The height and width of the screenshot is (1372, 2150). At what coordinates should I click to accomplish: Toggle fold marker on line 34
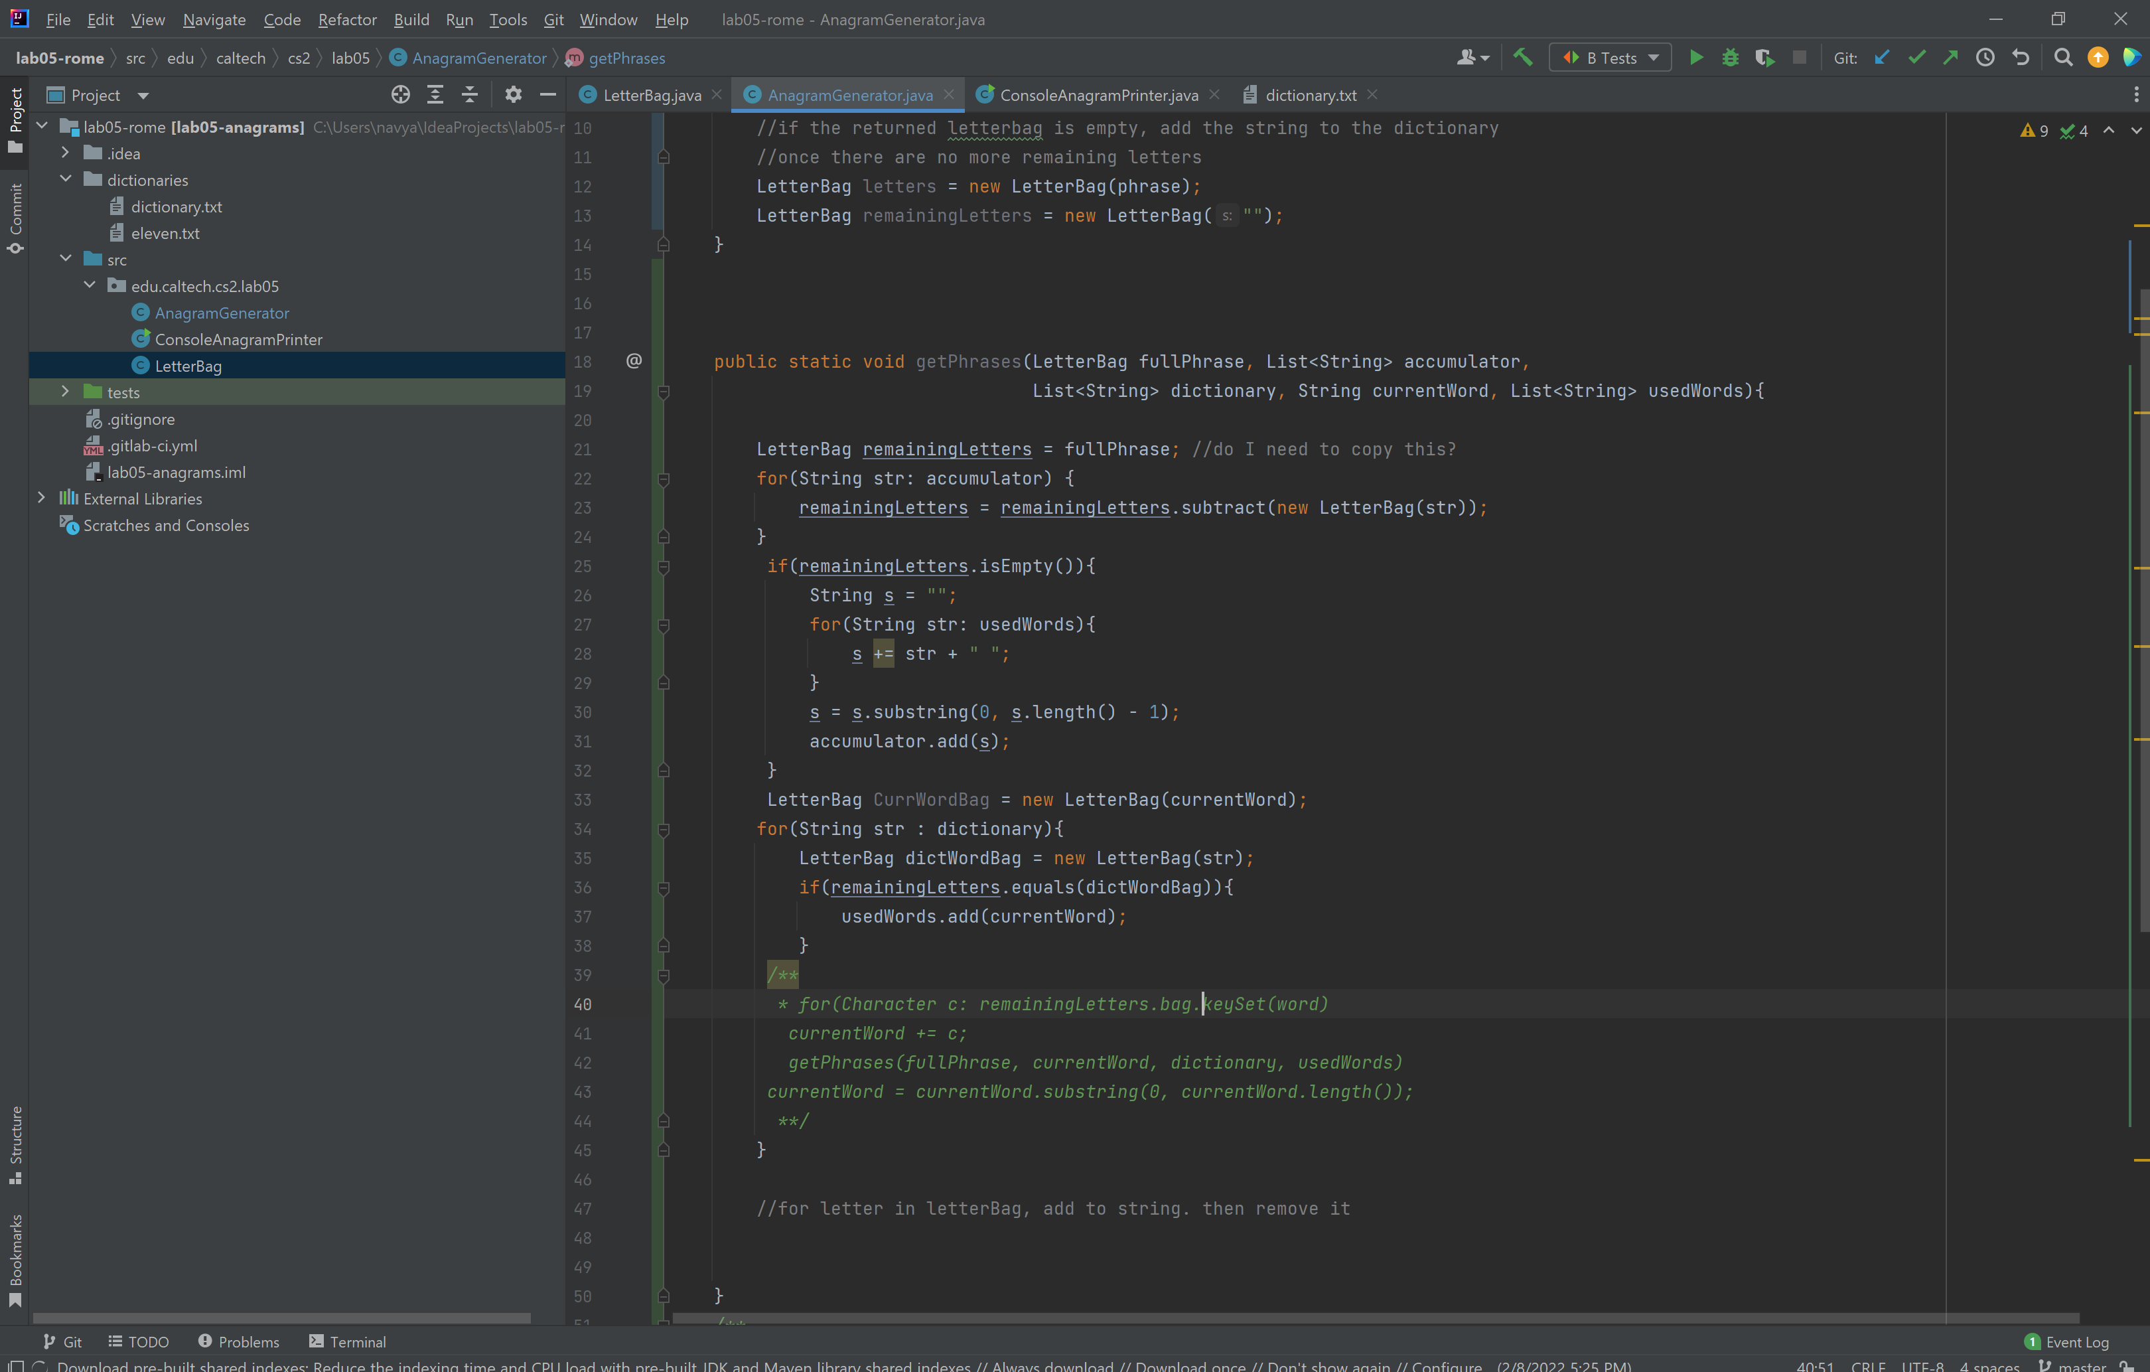[x=664, y=830]
